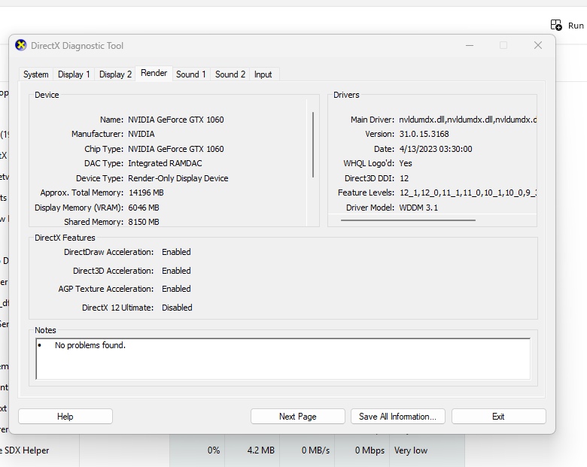Open the Display 1 tab

point(74,74)
